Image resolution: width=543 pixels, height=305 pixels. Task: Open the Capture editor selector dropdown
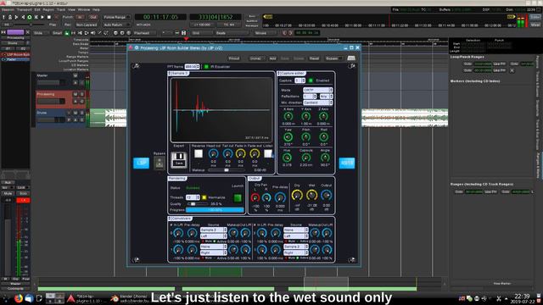[291, 74]
